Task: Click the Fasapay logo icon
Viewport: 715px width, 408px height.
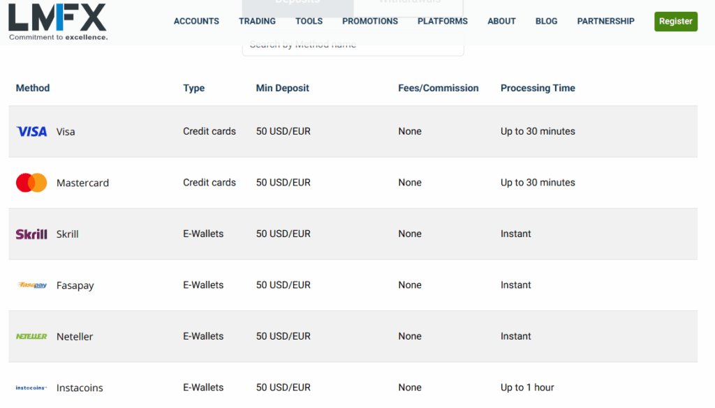Action: [31, 285]
